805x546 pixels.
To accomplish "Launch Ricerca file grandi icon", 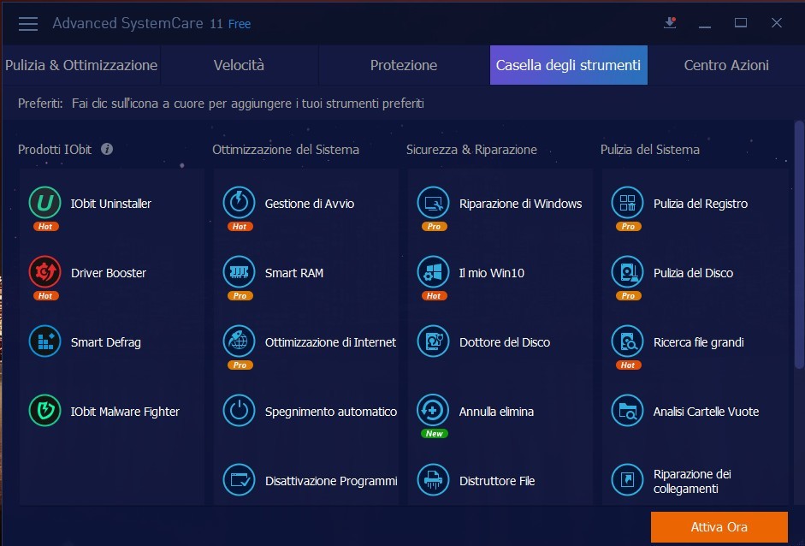I will [x=627, y=342].
